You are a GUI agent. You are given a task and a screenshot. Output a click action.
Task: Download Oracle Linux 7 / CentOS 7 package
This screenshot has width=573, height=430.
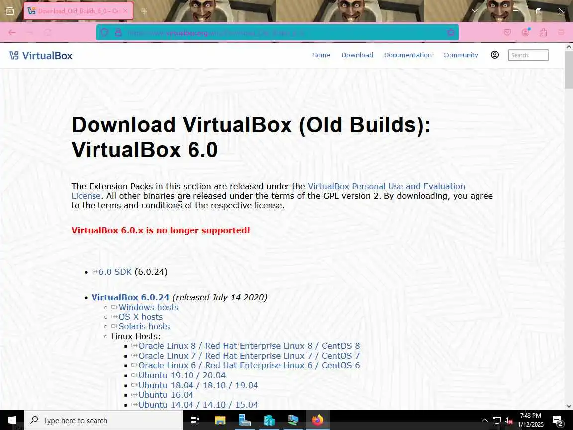(249, 356)
